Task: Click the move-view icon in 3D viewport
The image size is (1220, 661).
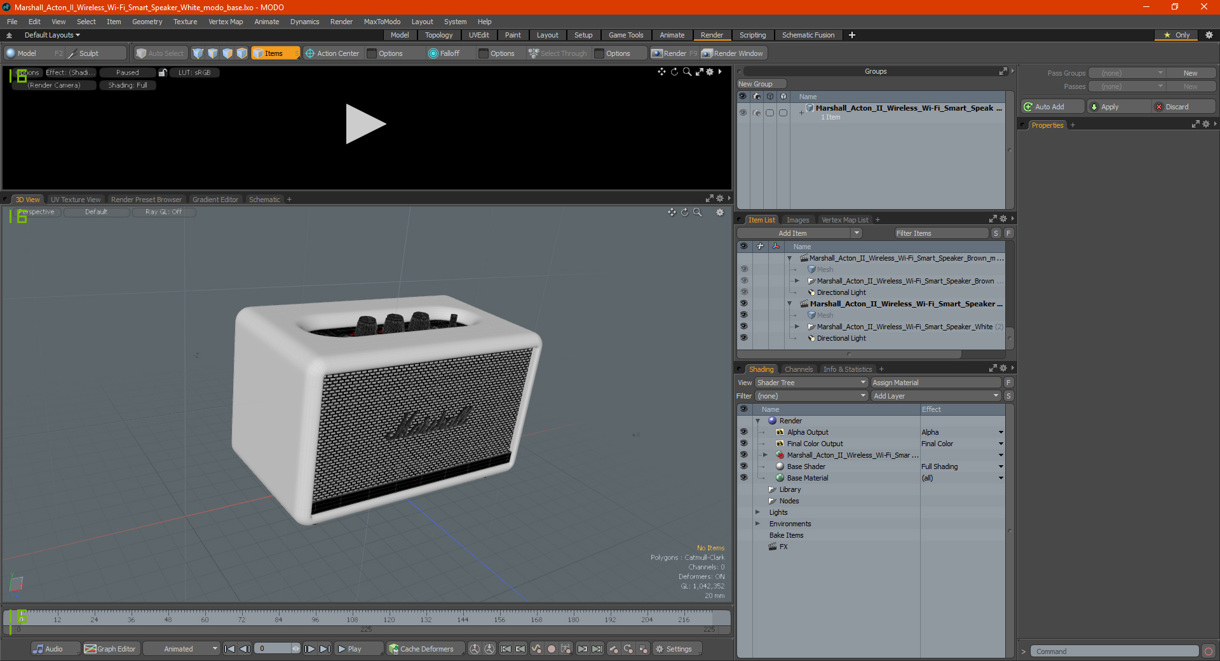Action: pyautogui.click(x=672, y=212)
